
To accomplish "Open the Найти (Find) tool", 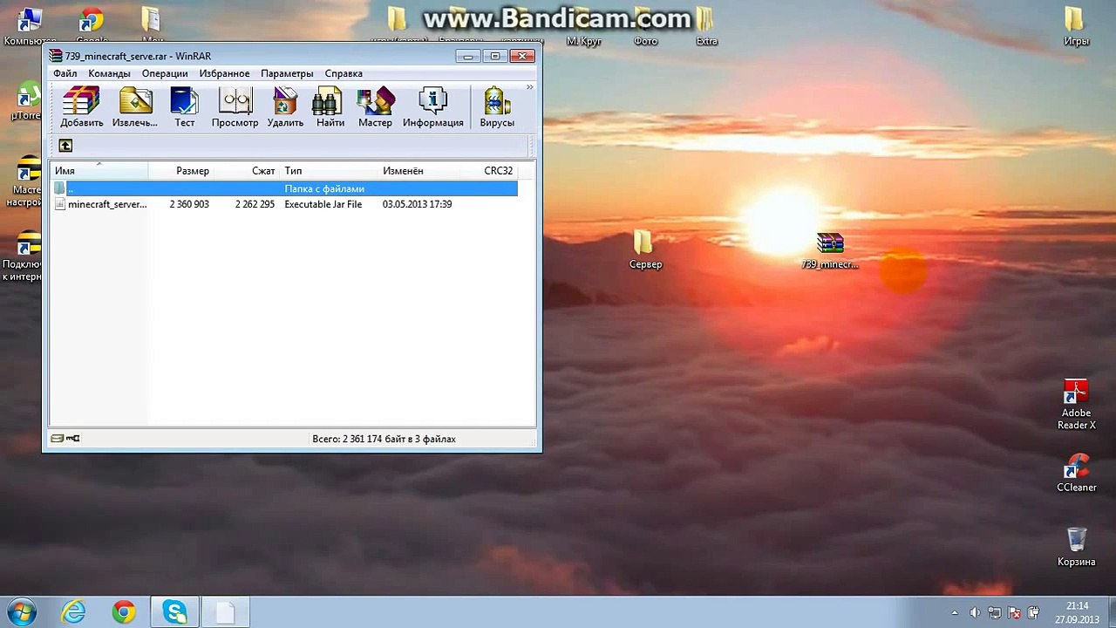I will point(330,107).
